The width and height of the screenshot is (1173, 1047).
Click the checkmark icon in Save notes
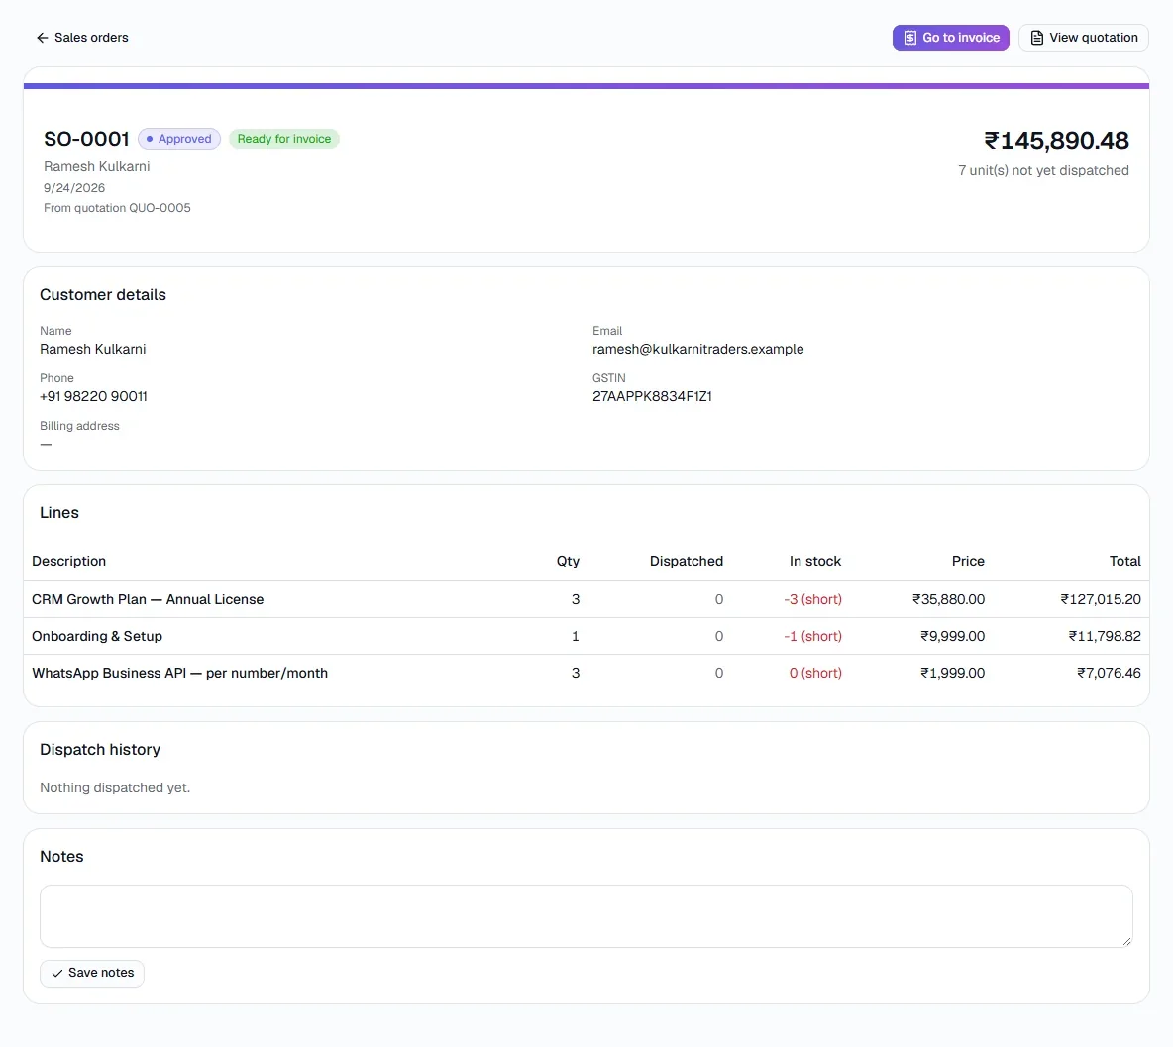tap(56, 973)
